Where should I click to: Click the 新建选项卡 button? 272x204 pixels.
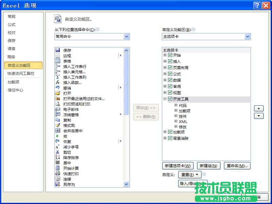178,166
